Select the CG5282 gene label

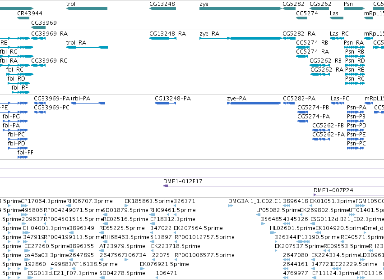[x=293, y=4]
